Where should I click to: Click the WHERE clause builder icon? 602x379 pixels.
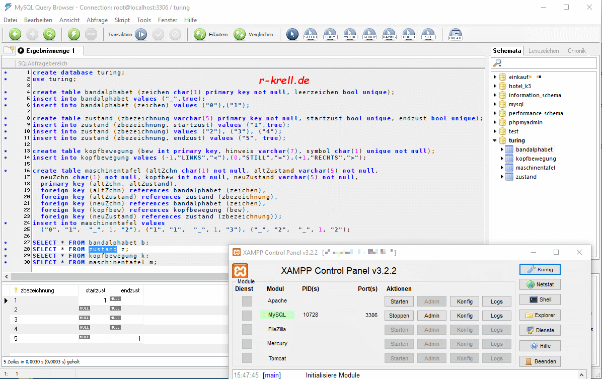tap(350, 34)
